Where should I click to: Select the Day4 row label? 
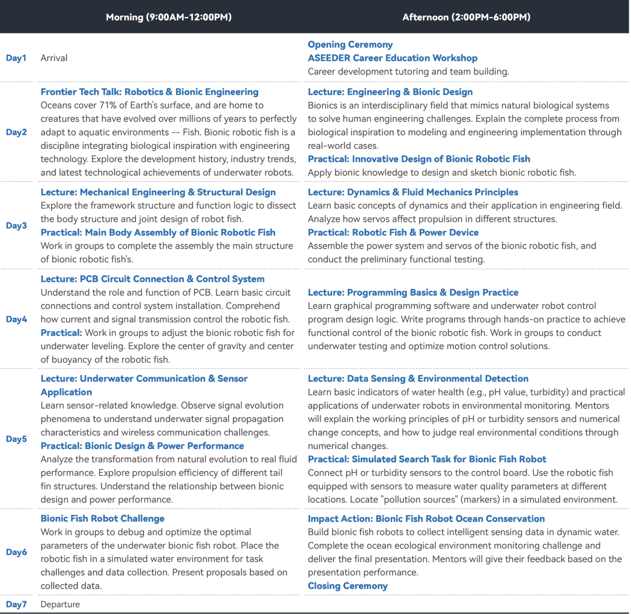16,319
